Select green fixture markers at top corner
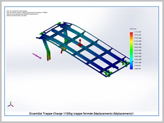The height and width of the screenshot is (123, 164). coord(59,23)
